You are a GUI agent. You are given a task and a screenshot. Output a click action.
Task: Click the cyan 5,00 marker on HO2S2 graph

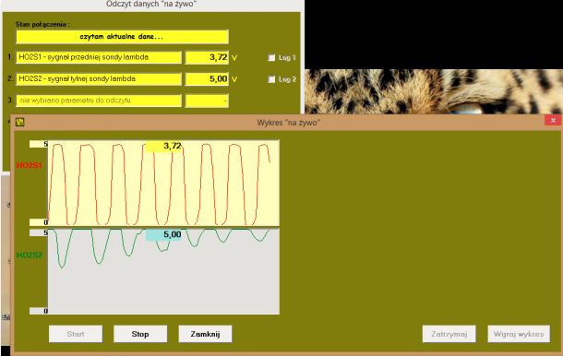[163, 234]
